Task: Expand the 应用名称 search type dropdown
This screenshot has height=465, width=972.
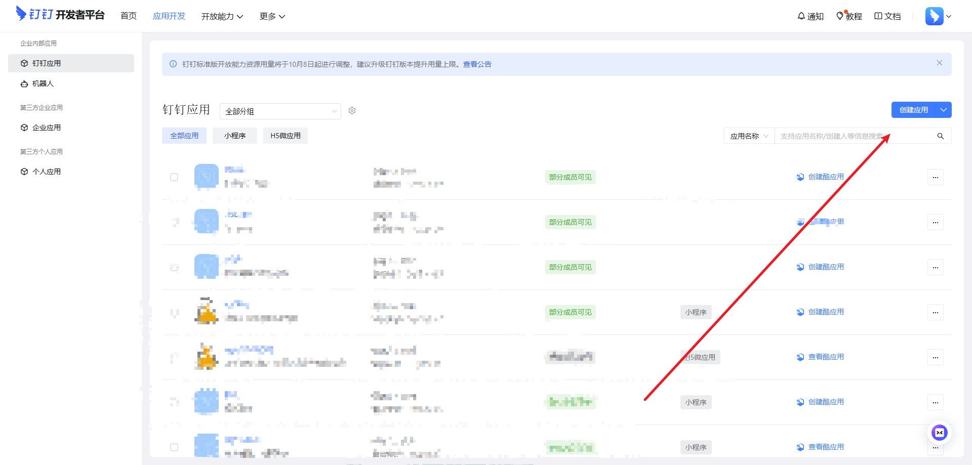Action: [x=749, y=136]
